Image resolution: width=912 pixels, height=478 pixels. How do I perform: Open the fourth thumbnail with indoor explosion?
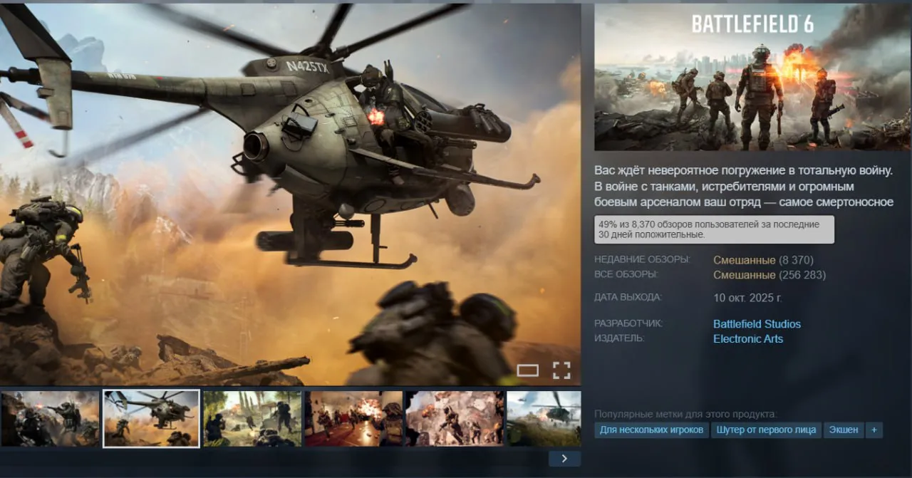353,419
